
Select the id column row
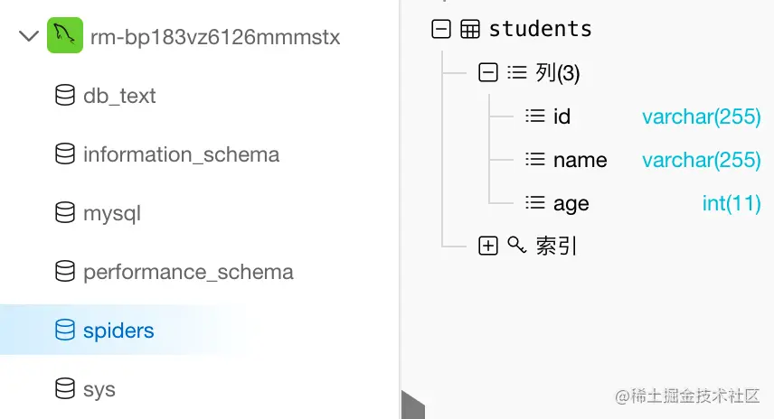pyautogui.click(x=562, y=116)
